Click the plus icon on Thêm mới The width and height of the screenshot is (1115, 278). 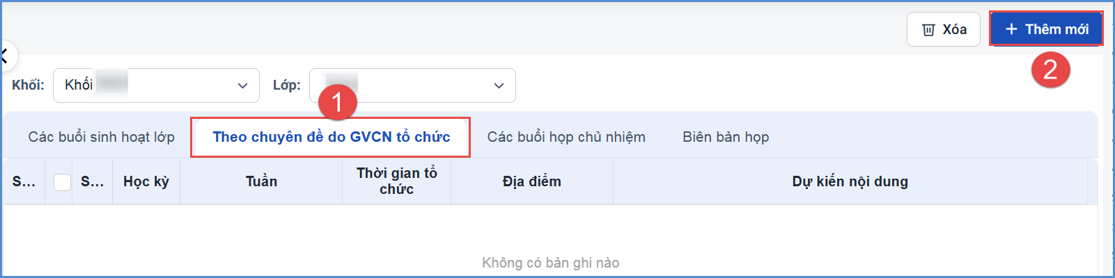1012,29
